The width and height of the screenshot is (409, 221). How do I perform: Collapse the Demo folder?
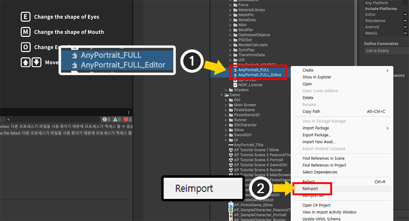coord(222,95)
